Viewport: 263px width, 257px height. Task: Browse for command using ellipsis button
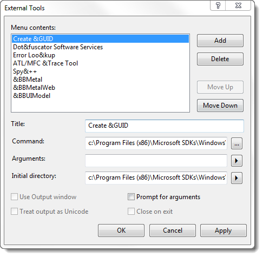[x=236, y=143]
